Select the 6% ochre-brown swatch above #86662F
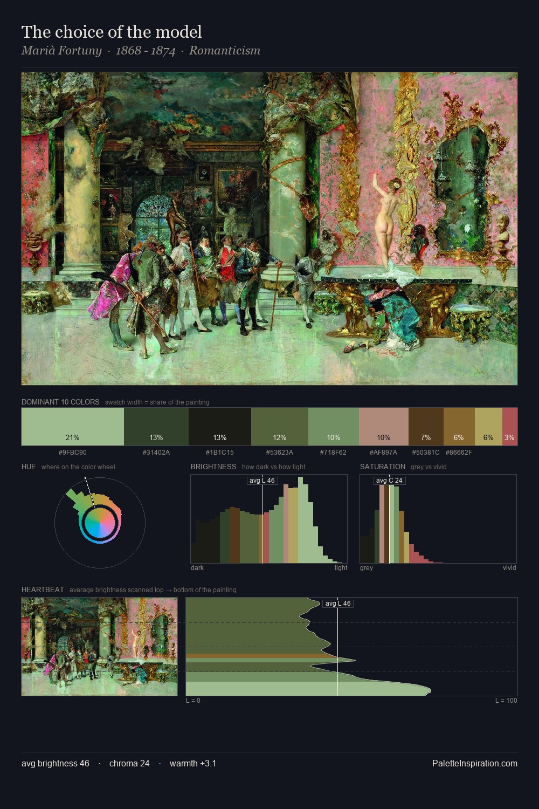Screen dimensions: 539x809 [459, 427]
